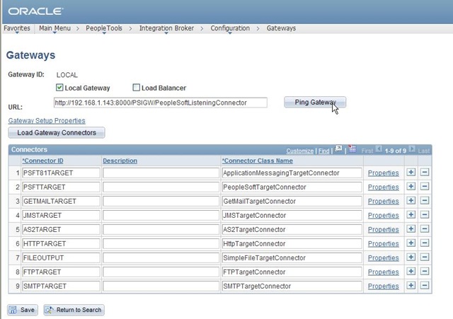The width and height of the screenshot is (453, 319).
Task: Sort by Connector Class Name column
Action: 258,161
